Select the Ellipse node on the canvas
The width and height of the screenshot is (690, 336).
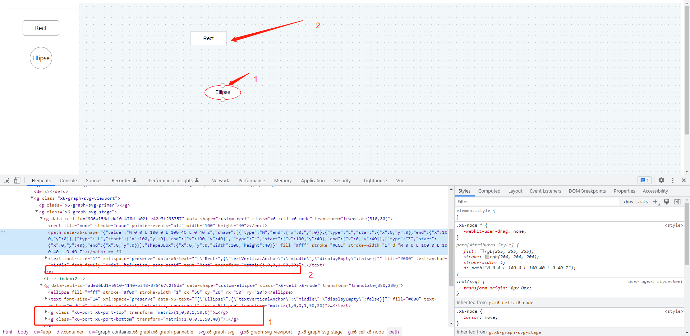(223, 92)
